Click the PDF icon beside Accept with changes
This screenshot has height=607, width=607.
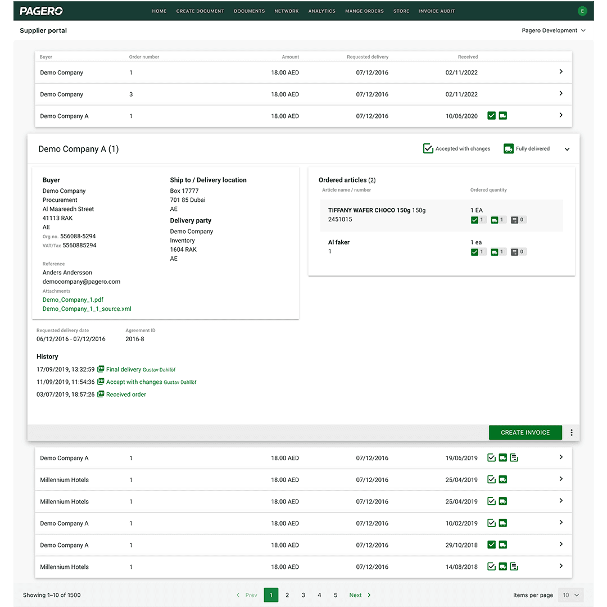101,381
